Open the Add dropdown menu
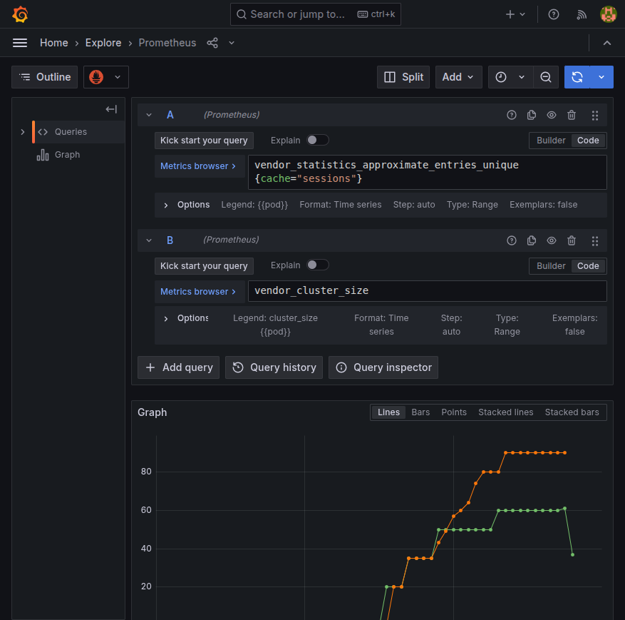 pyautogui.click(x=458, y=77)
